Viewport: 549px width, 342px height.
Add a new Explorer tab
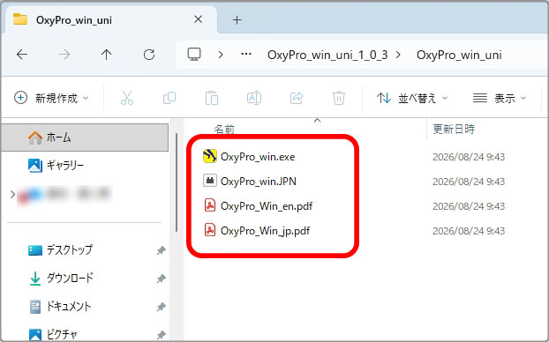coord(237,20)
